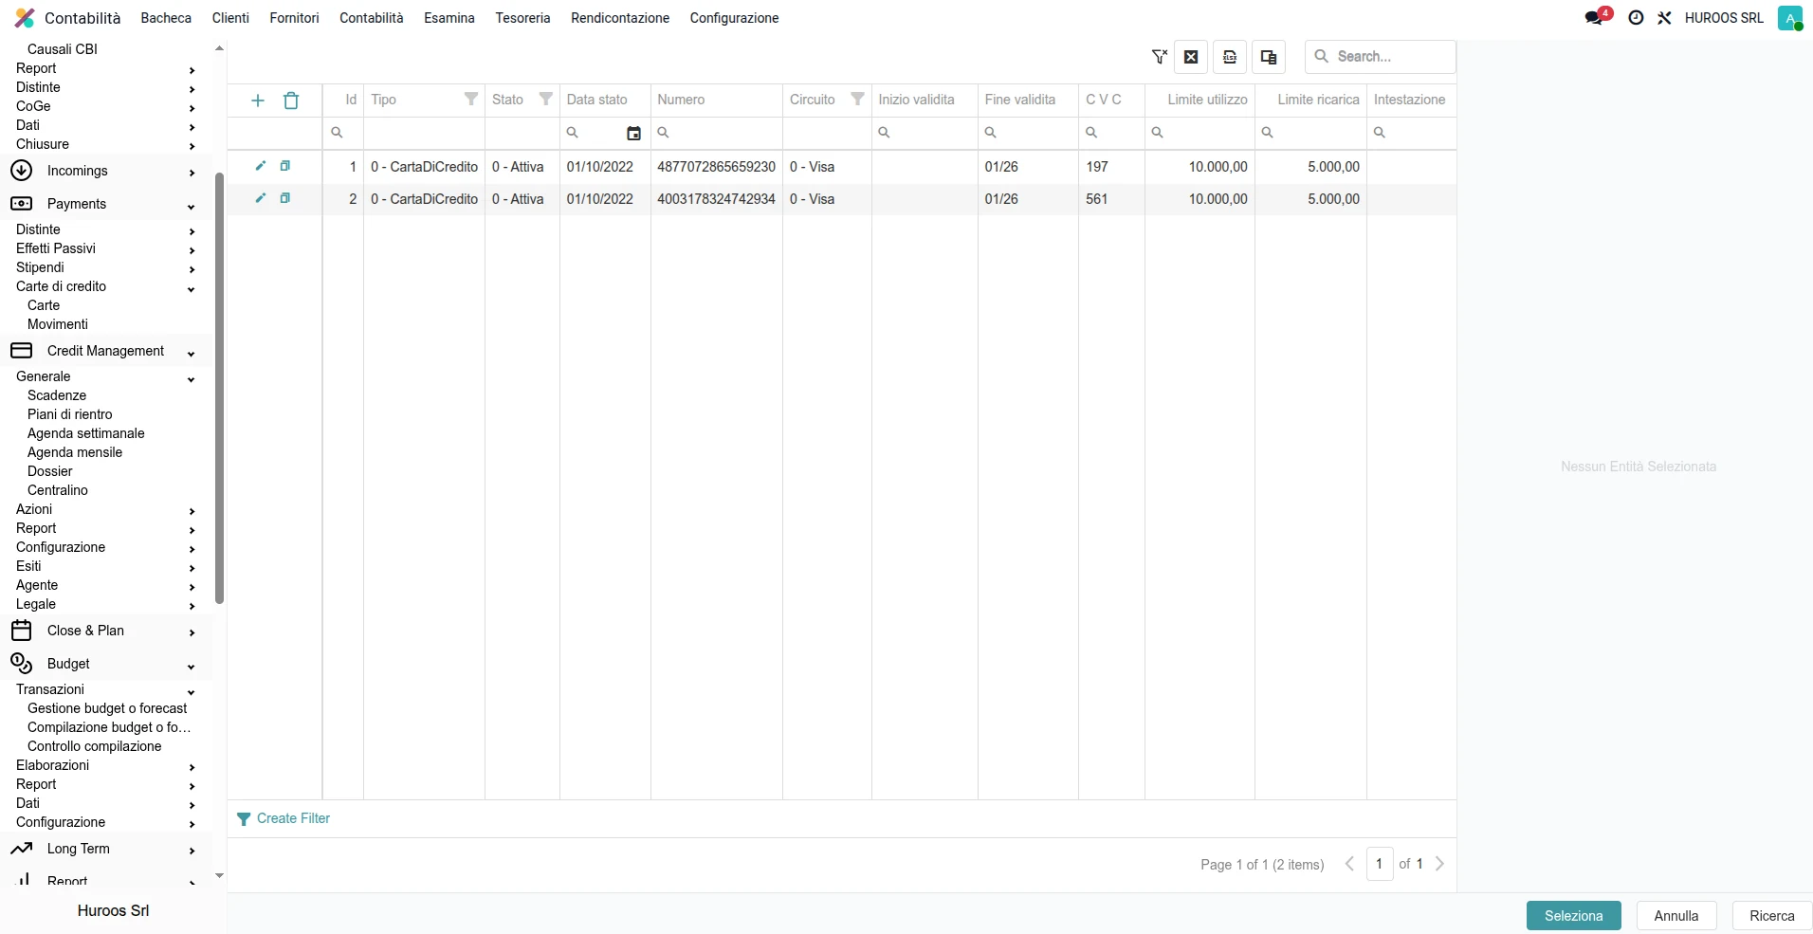Click the Create Filter link

[x=284, y=818]
